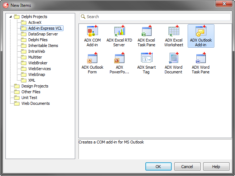Select the ADX Outlook Add-in item
Screen dimensions: 235x176
201,36
